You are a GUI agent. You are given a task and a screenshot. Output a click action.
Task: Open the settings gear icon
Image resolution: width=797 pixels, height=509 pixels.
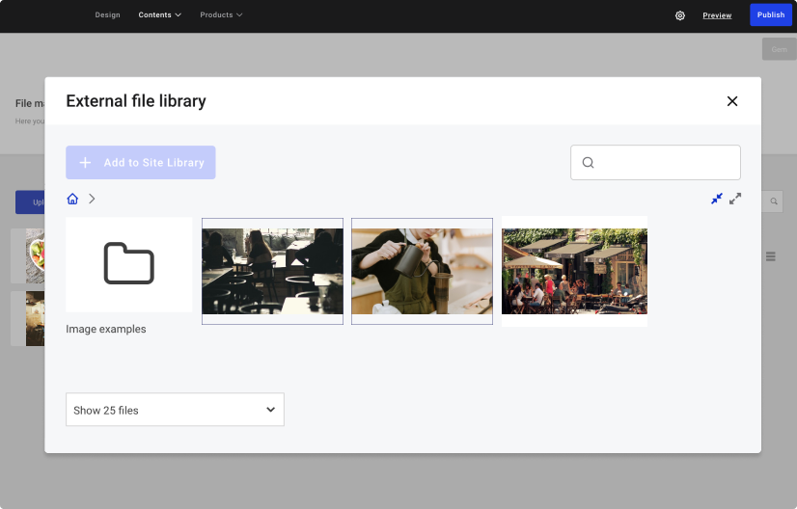[680, 15]
